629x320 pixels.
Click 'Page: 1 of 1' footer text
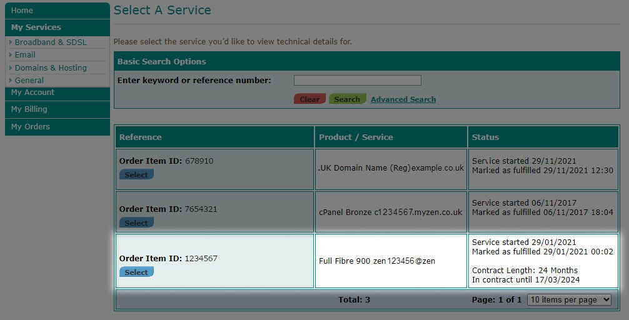tap(496, 299)
